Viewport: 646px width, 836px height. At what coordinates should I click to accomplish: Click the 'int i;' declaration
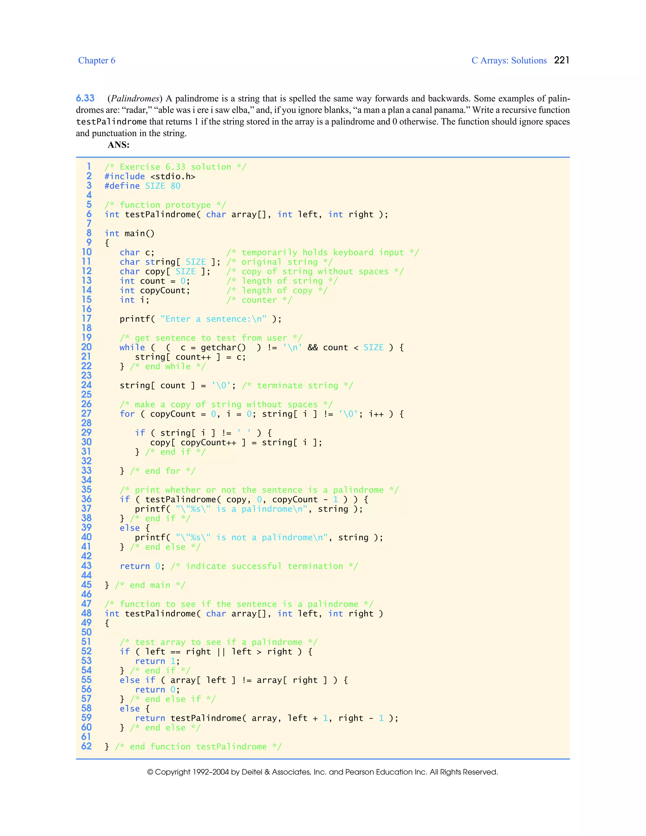(x=134, y=300)
